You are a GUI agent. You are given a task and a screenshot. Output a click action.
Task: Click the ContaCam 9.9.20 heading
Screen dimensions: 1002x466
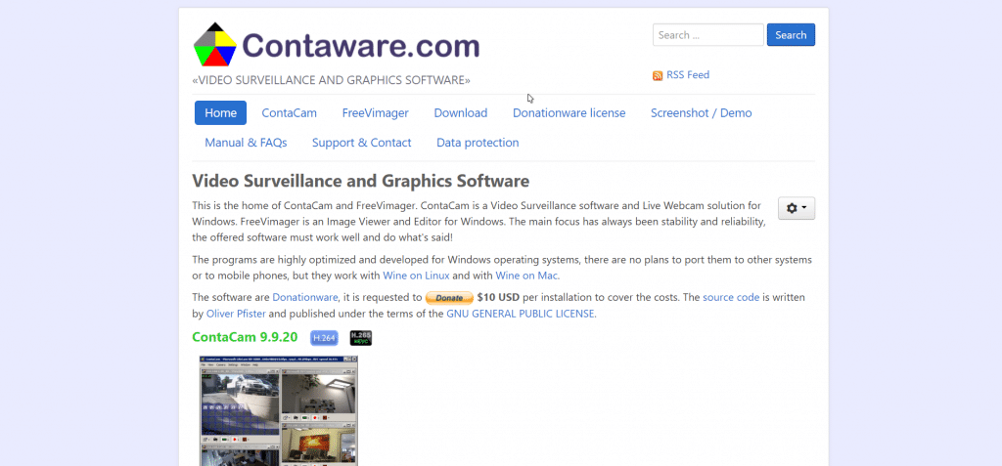pos(245,337)
